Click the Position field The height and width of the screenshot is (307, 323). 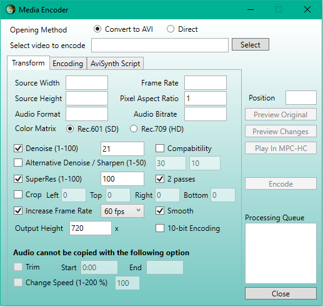(x=301, y=97)
